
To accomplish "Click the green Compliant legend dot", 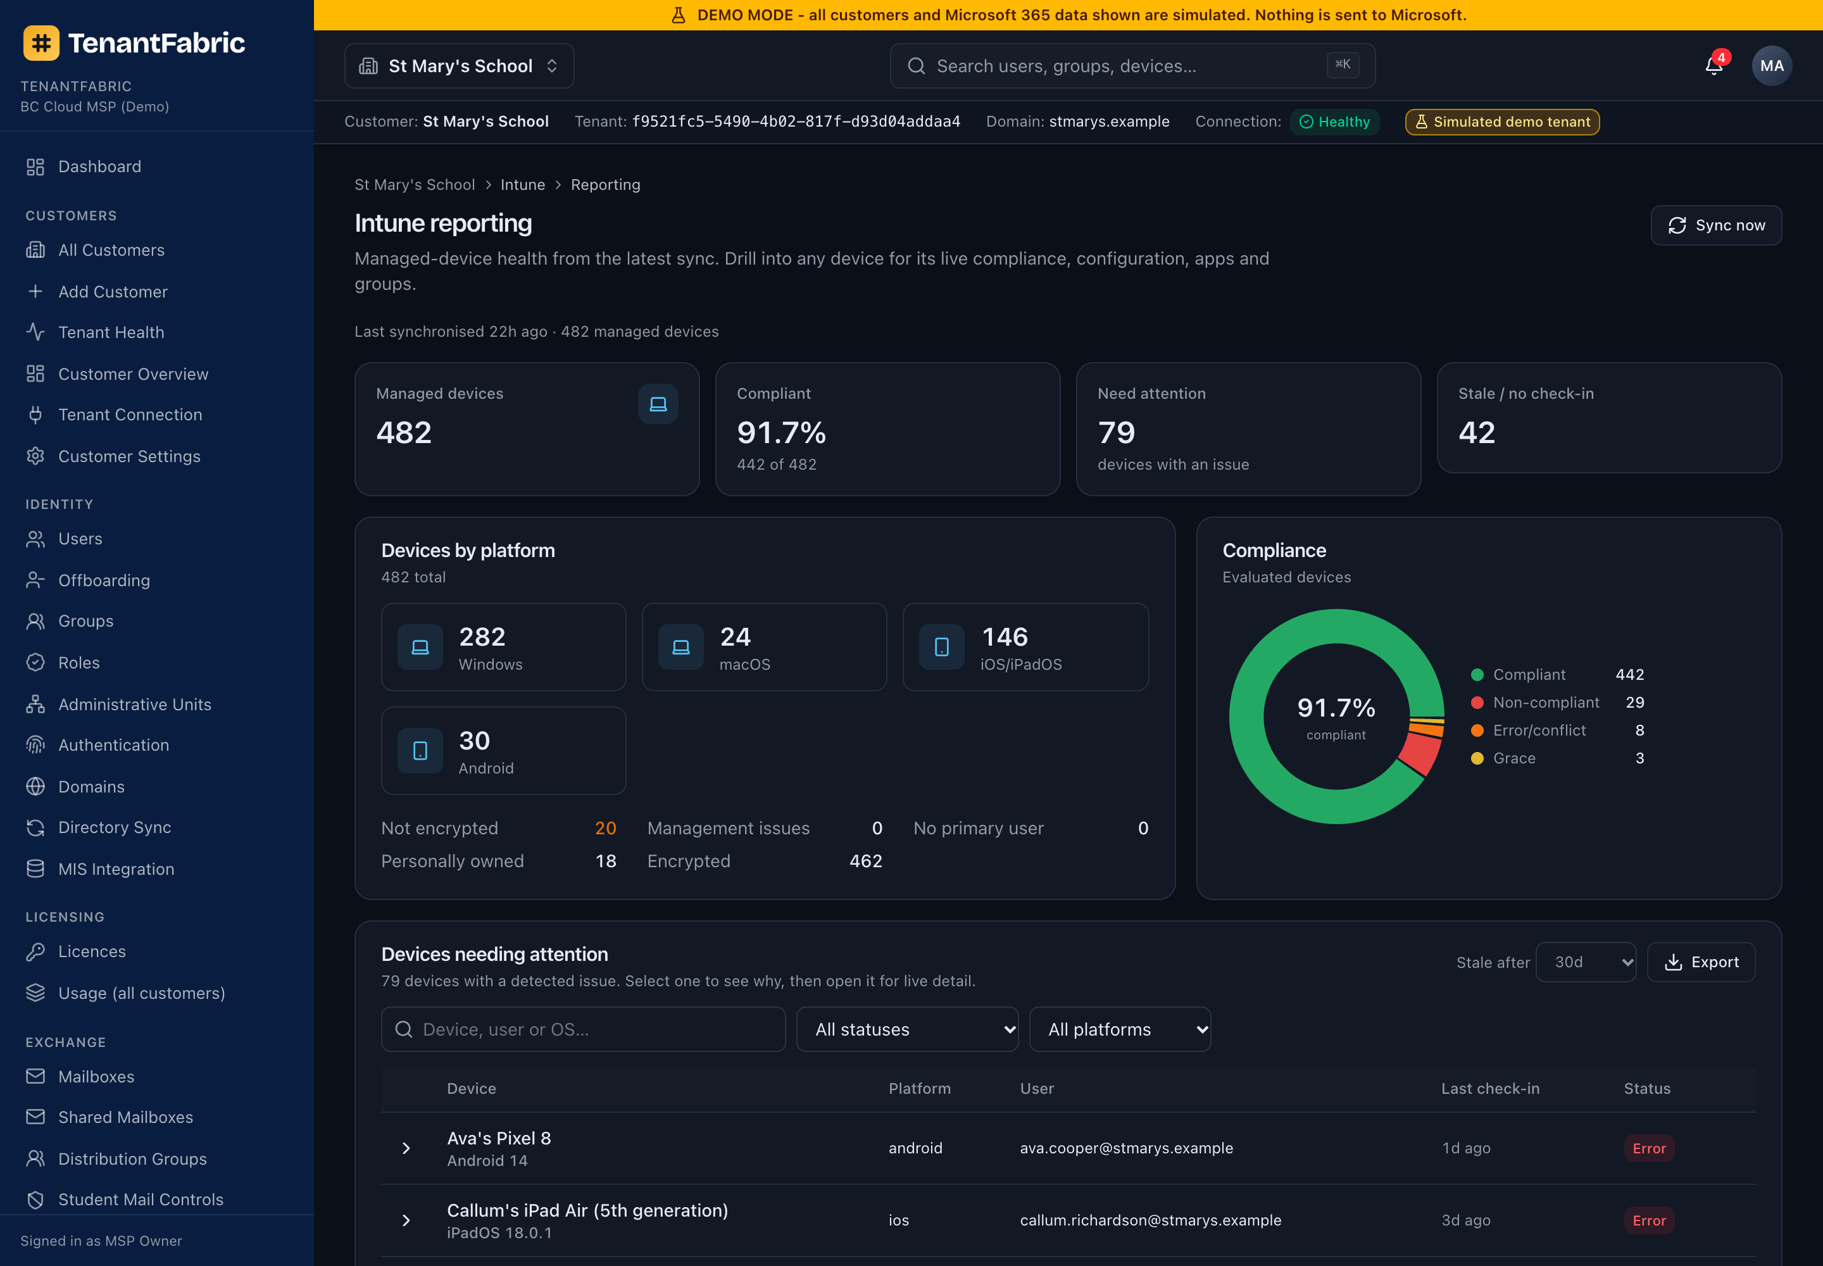I will 1477,675.
